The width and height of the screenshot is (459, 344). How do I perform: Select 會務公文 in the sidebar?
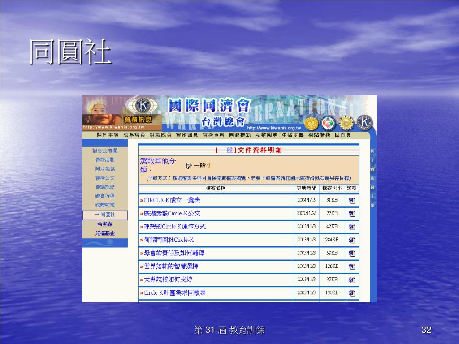point(105,178)
